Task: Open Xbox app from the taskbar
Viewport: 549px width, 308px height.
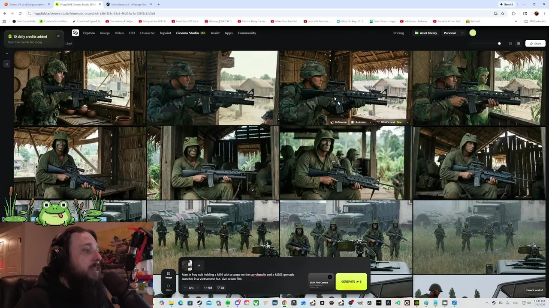Action: tap(256, 303)
